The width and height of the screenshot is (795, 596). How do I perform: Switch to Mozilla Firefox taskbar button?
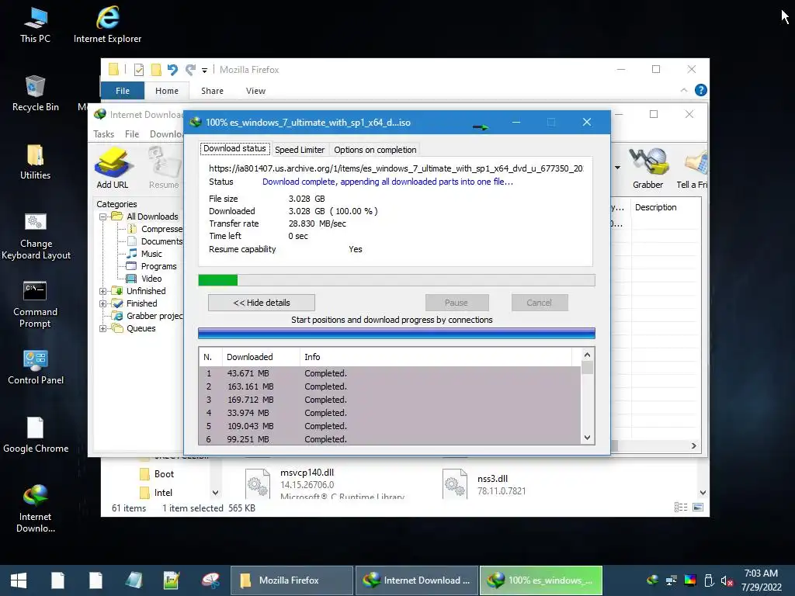(x=292, y=580)
